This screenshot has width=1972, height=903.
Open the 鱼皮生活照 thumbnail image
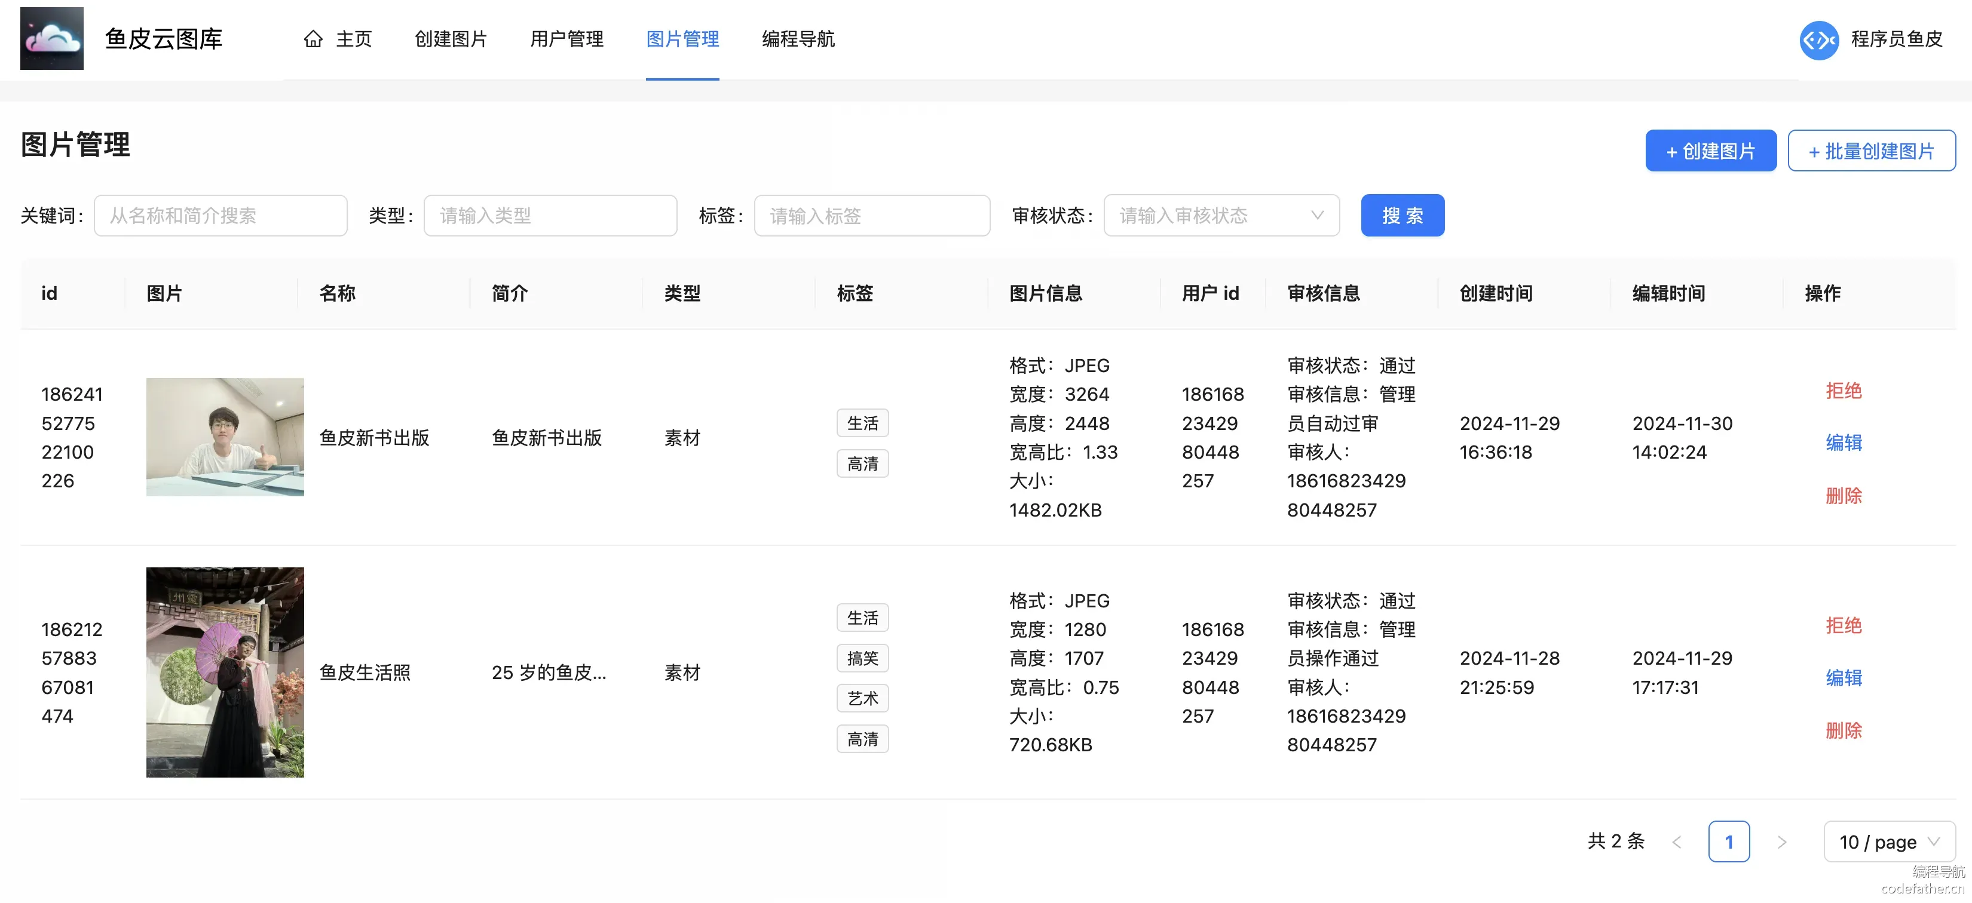point(225,672)
